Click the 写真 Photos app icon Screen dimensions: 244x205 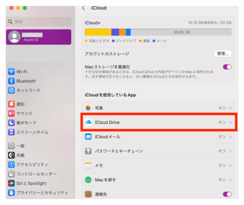(88, 108)
